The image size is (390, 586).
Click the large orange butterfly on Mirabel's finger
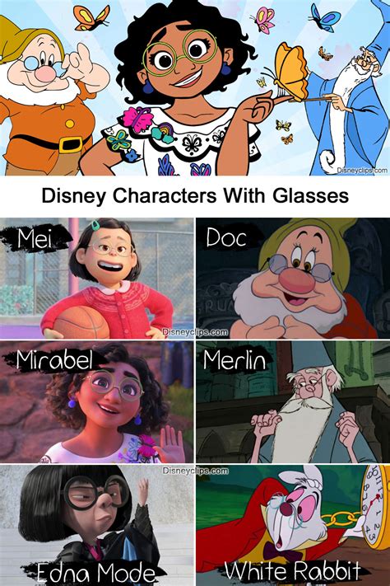click(290, 73)
